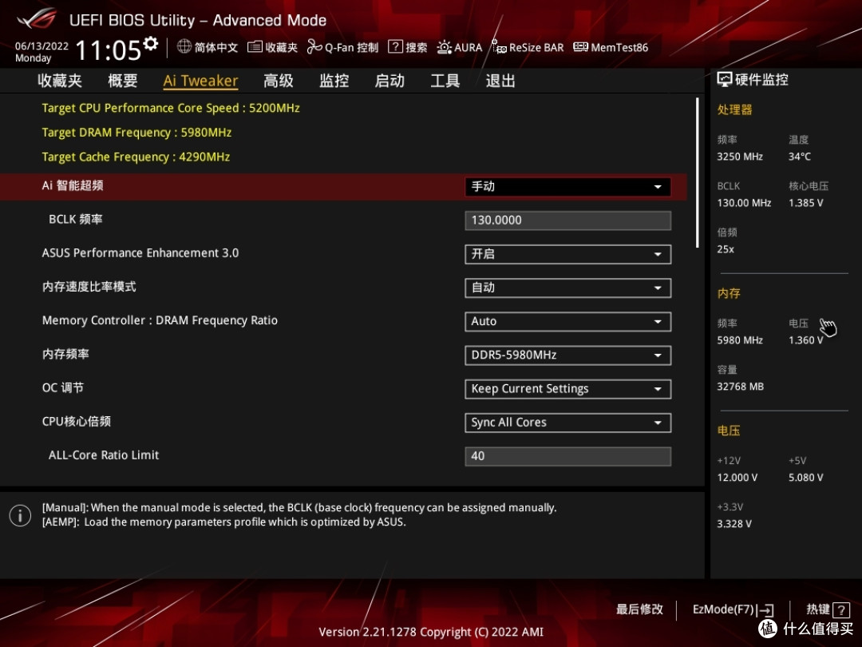Click the settings list vertical scrollbar
Viewport: 862px width, 647px height.
[x=697, y=173]
